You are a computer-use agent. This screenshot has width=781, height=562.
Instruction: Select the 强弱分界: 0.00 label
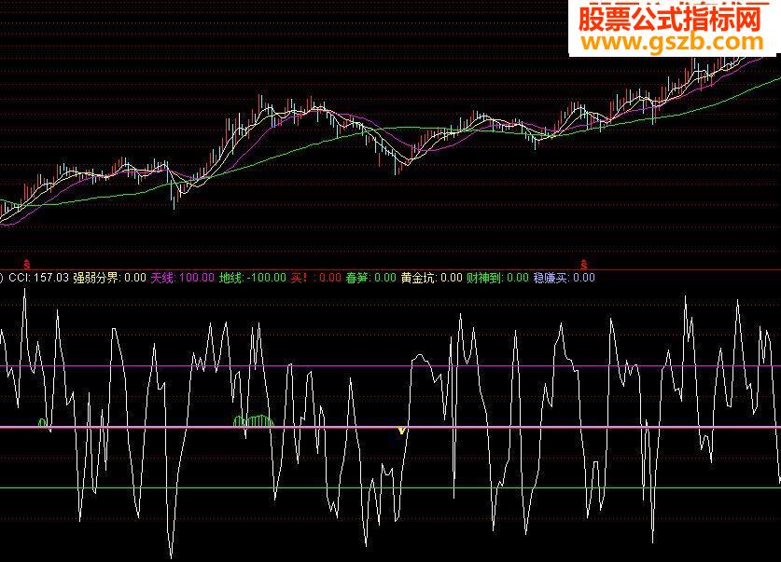(x=109, y=278)
